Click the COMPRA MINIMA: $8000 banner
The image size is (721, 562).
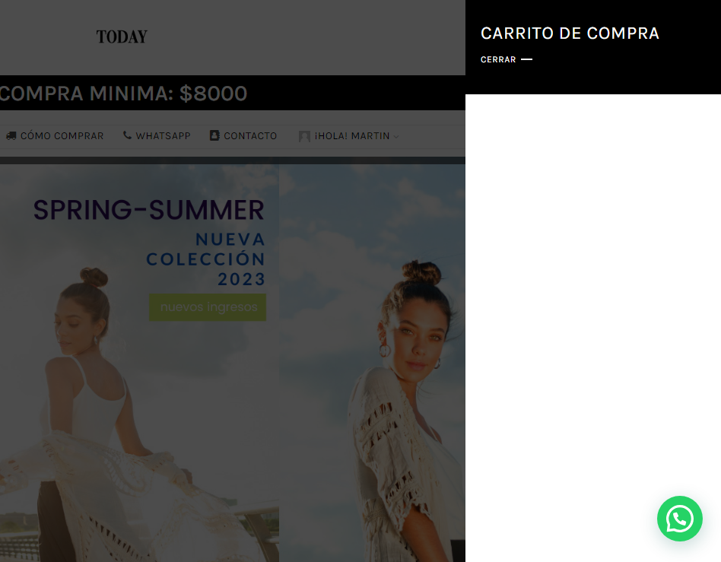[x=123, y=94]
